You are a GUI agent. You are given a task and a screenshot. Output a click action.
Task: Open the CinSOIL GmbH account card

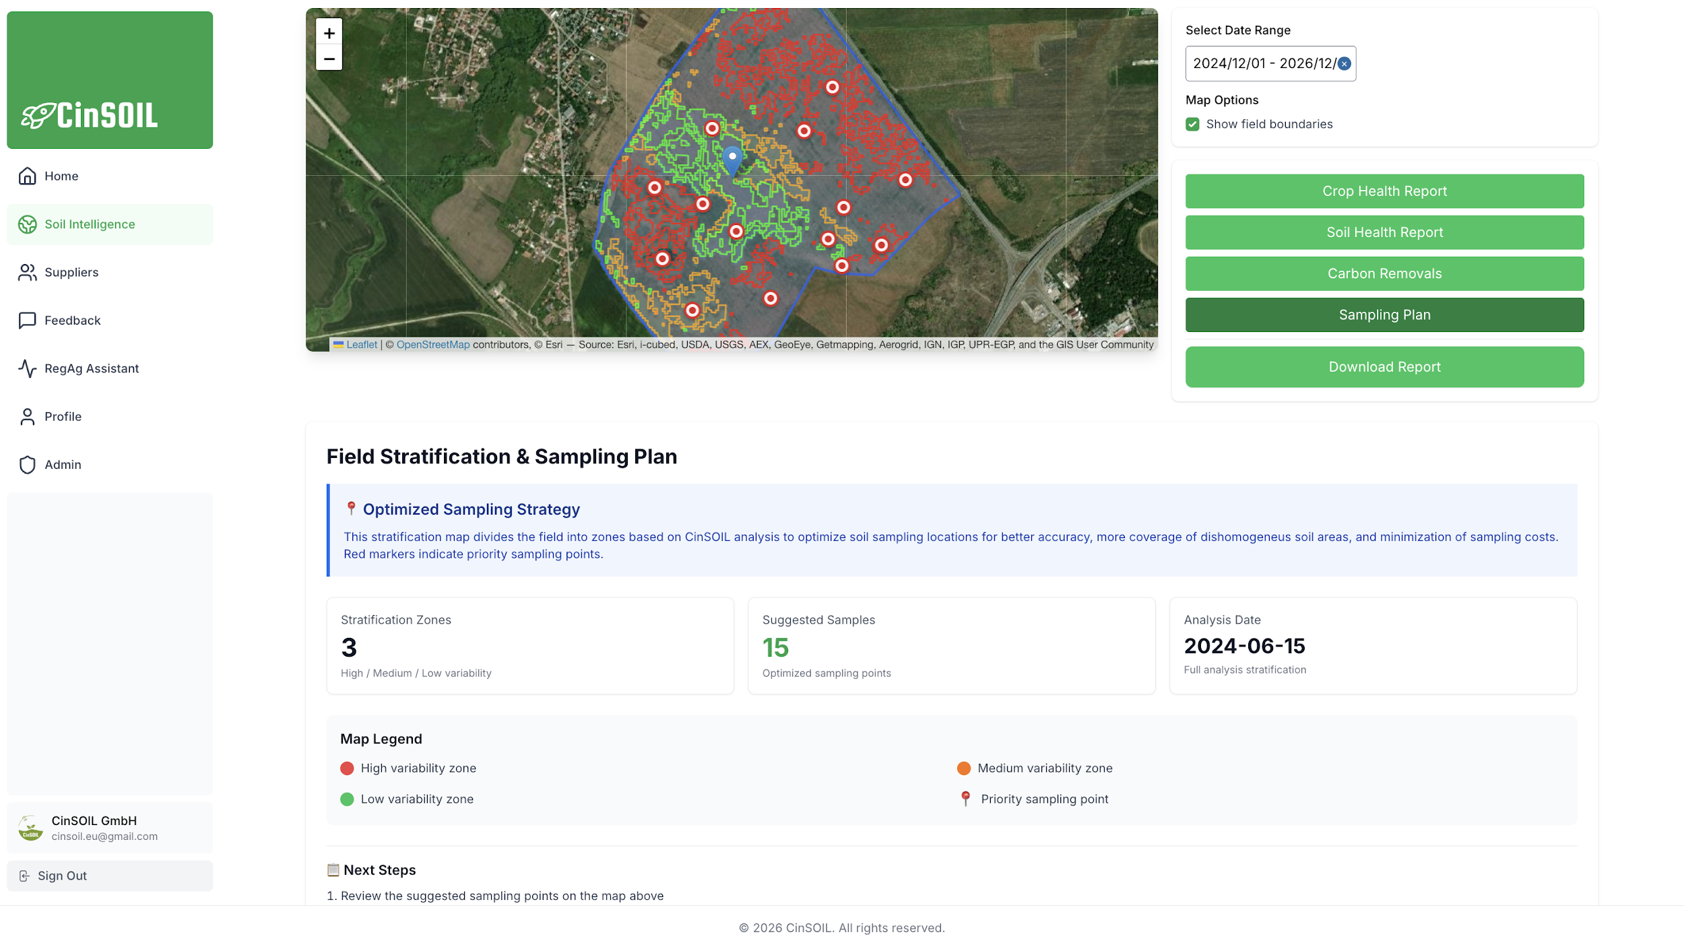[110, 828]
